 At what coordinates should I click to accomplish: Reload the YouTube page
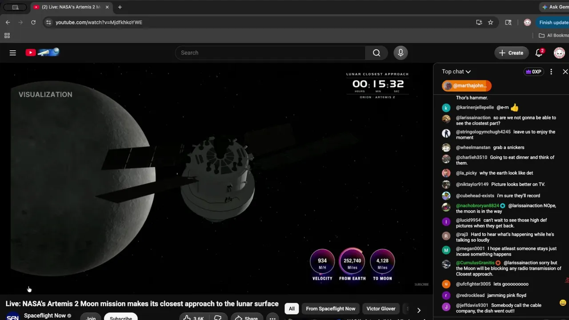(x=33, y=22)
